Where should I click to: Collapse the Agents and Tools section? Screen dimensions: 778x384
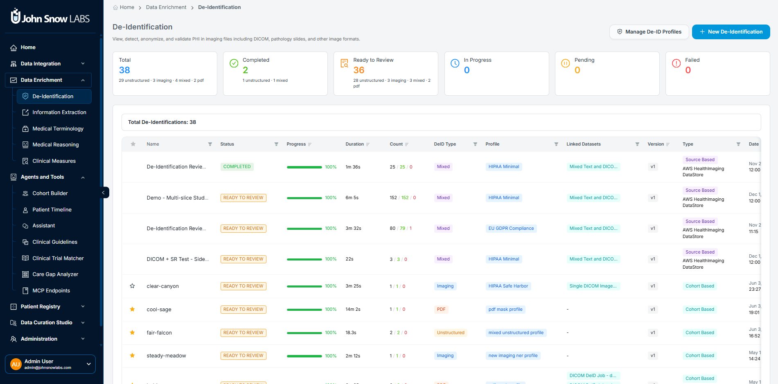click(83, 177)
